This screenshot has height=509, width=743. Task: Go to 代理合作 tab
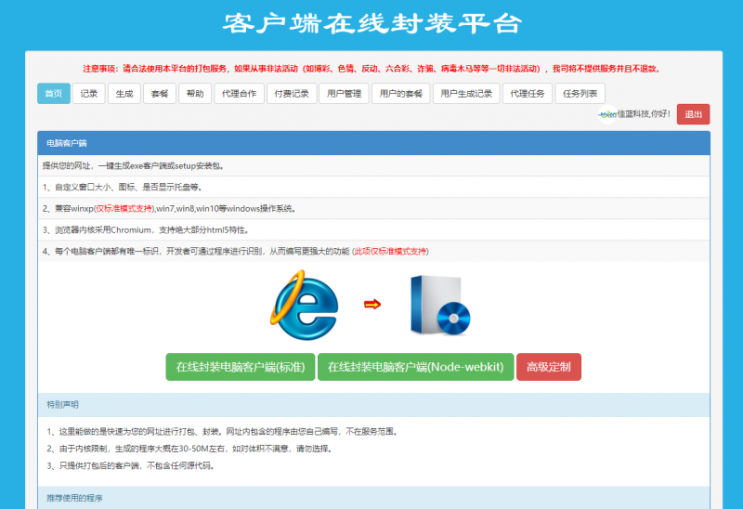(x=240, y=94)
